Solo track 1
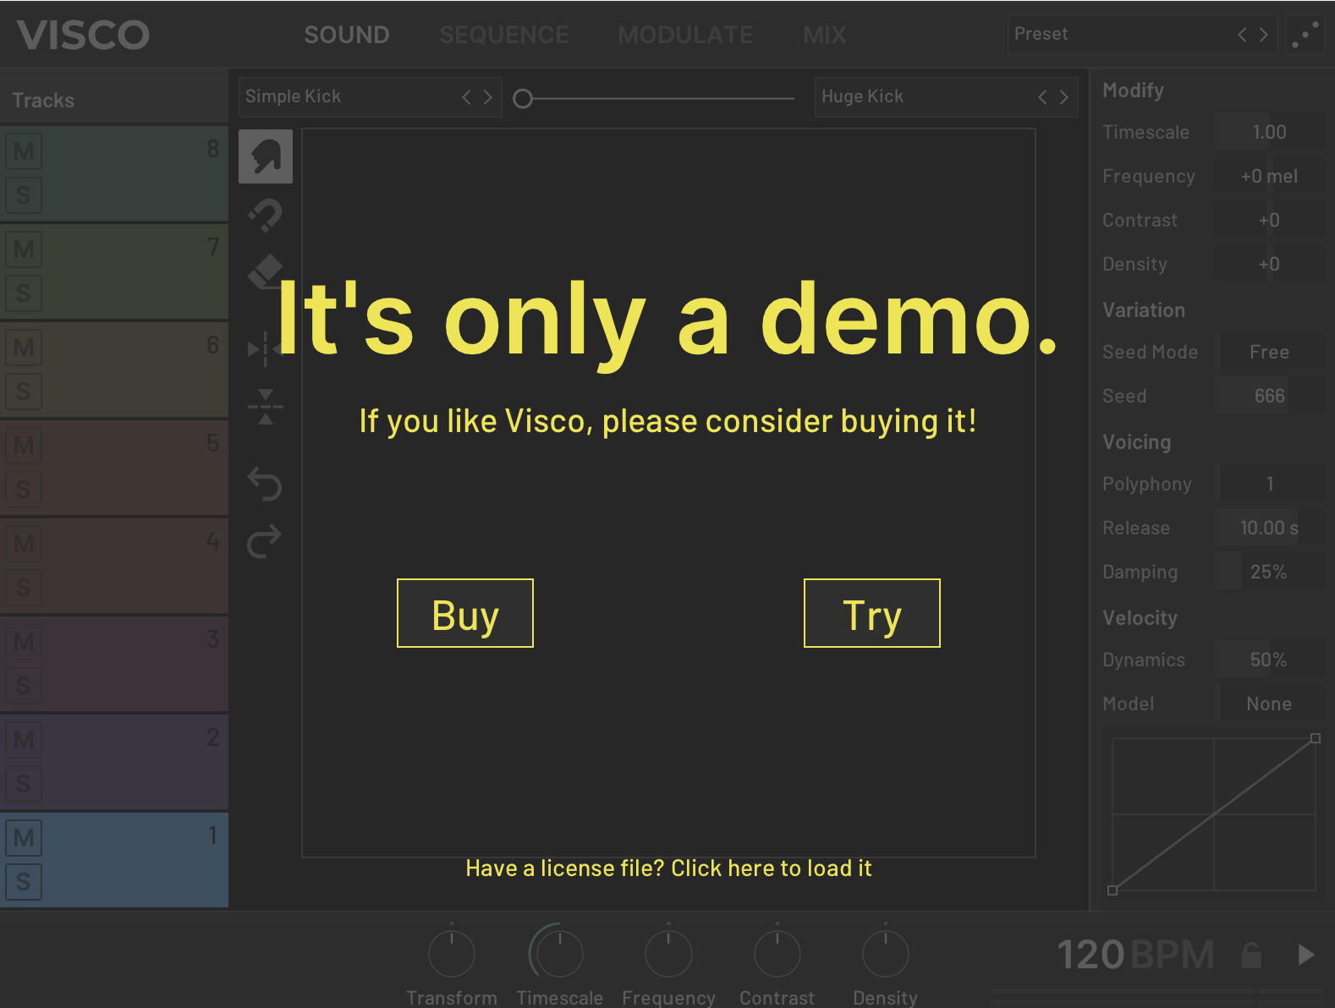This screenshot has height=1008, width=1335. (x=24, y=882)
